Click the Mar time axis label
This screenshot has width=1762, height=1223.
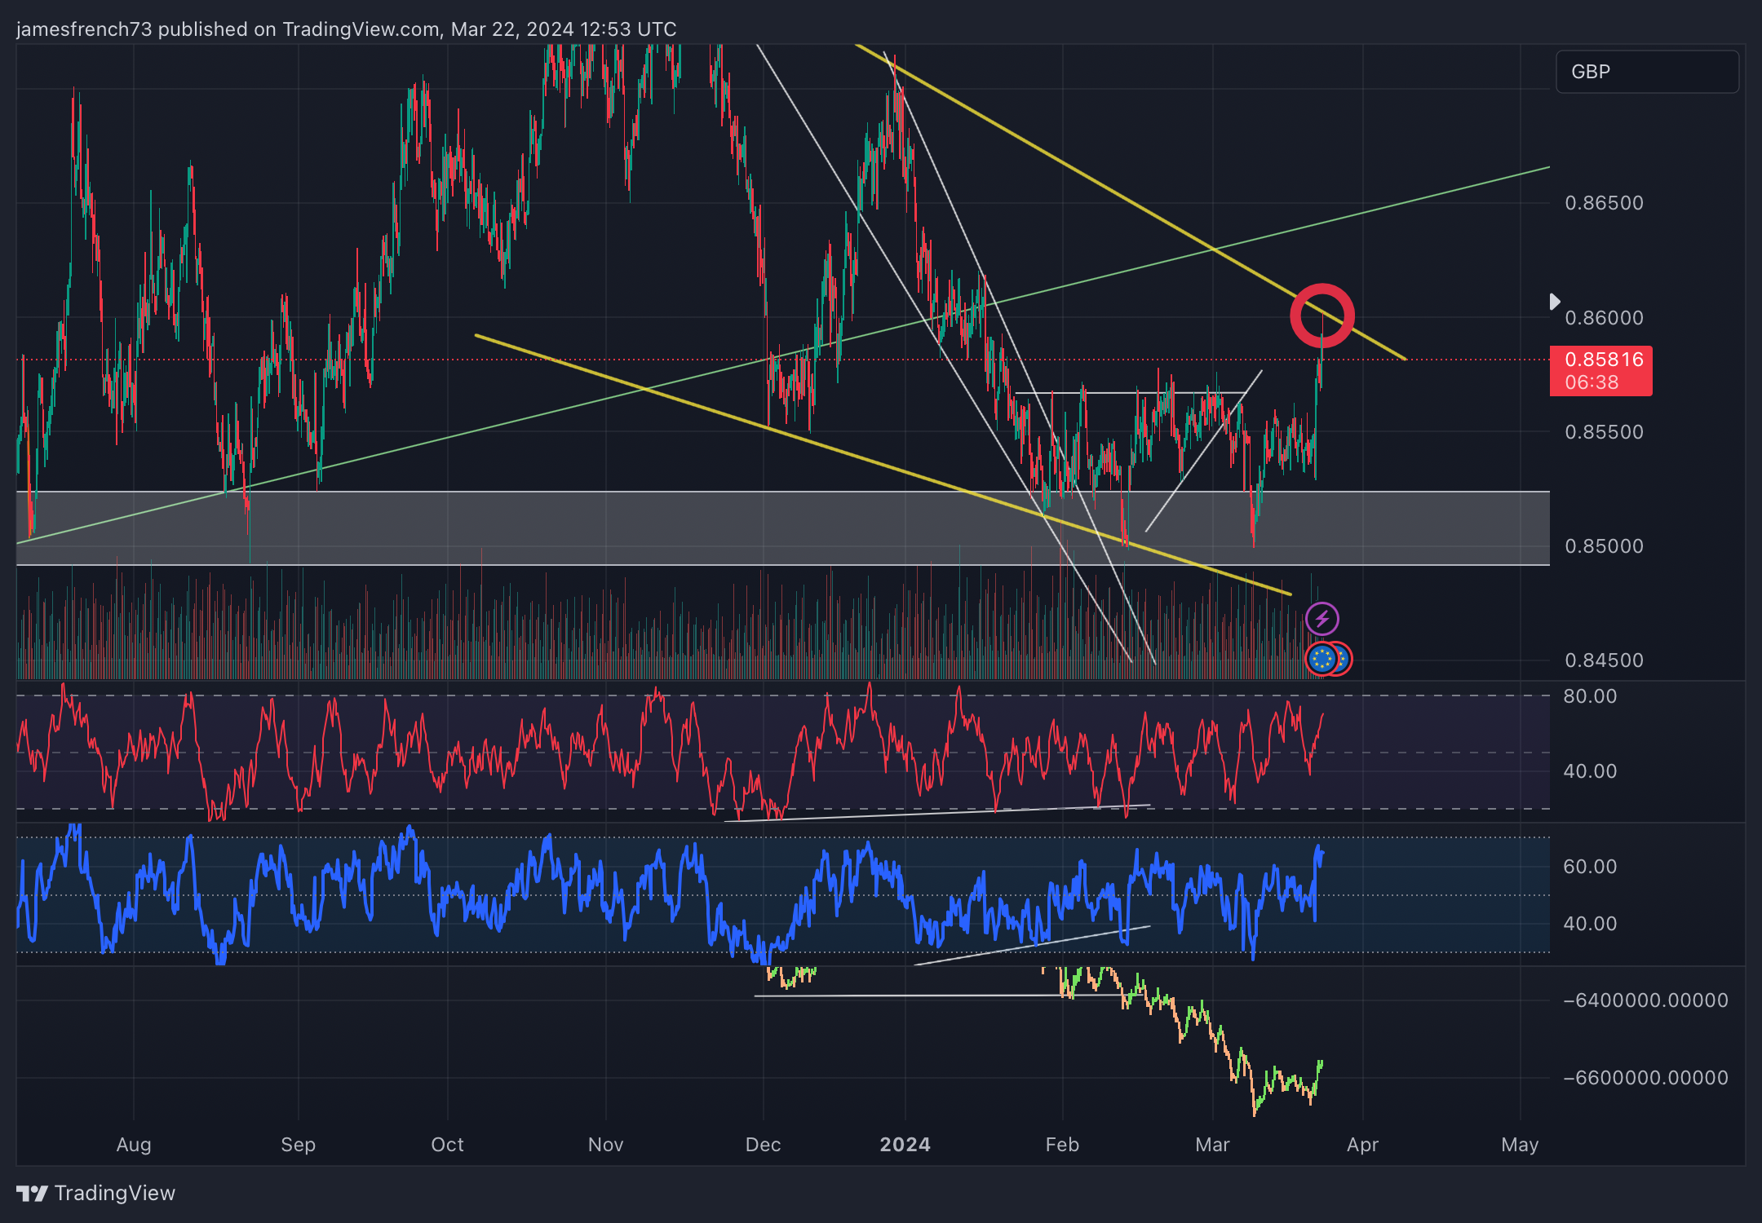tap(1212, 1145)
